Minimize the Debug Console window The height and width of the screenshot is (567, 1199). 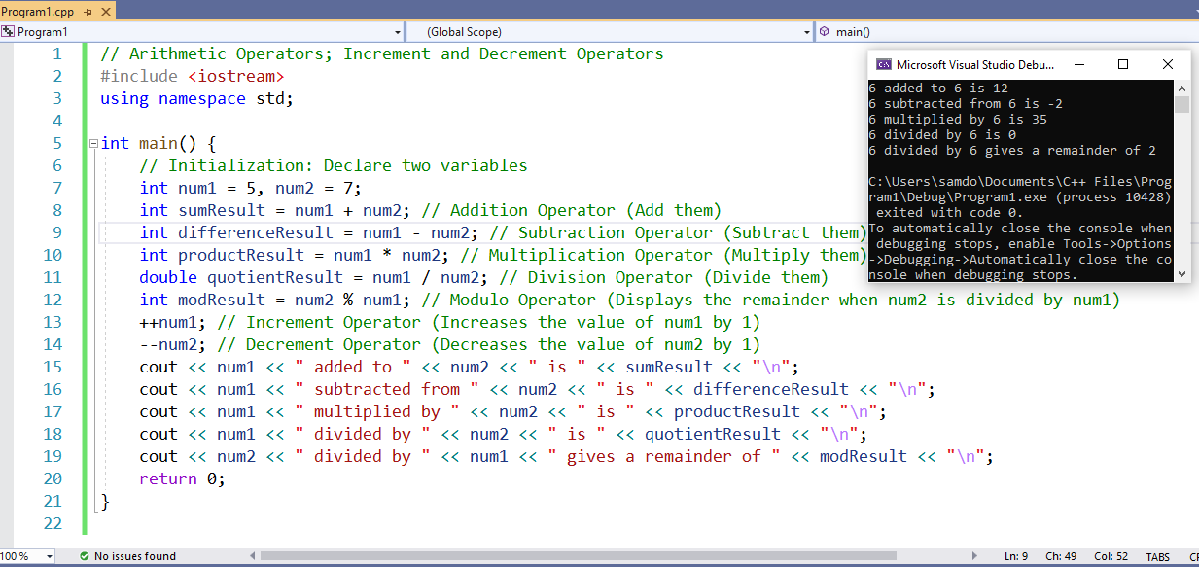click(1078, 65)
